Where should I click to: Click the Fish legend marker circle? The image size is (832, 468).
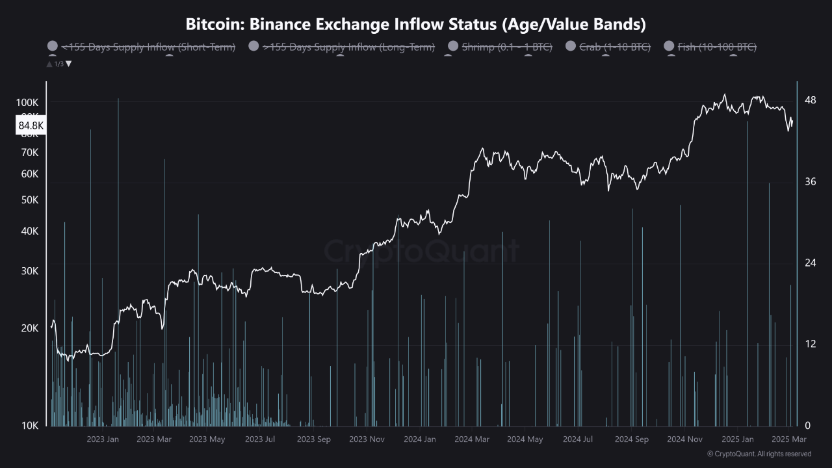669,46
